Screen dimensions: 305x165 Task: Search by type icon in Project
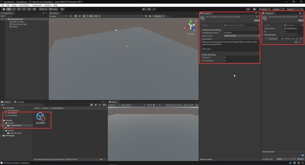(x=91, y=105)
